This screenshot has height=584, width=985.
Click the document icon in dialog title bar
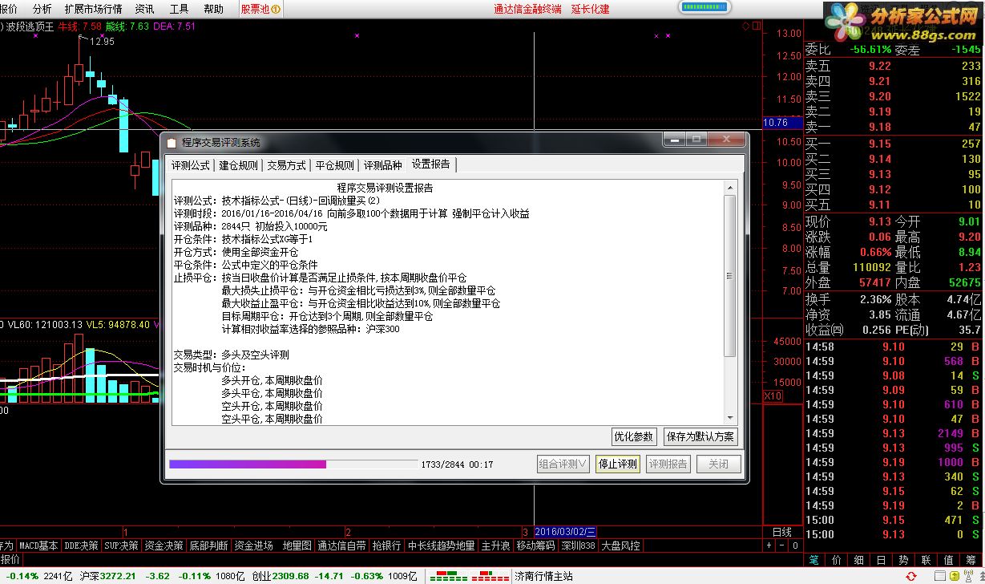[x=172, y=143]
